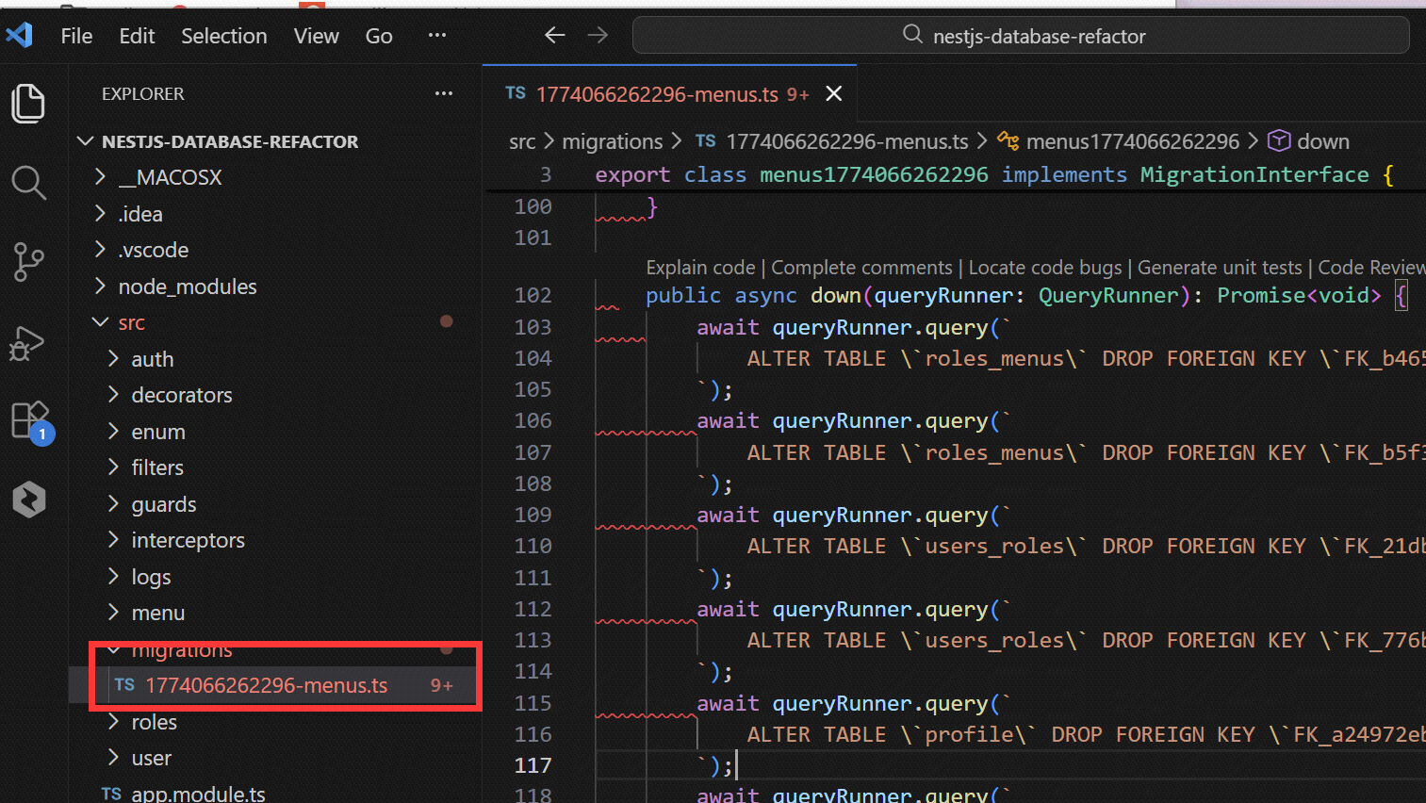Click Locate code bugs CodeLens link
The image size is (1426, 803).
pos(1045,268)
